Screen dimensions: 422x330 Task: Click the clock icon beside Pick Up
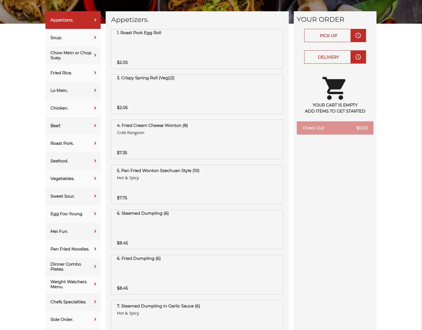click(x=358, y=36)
